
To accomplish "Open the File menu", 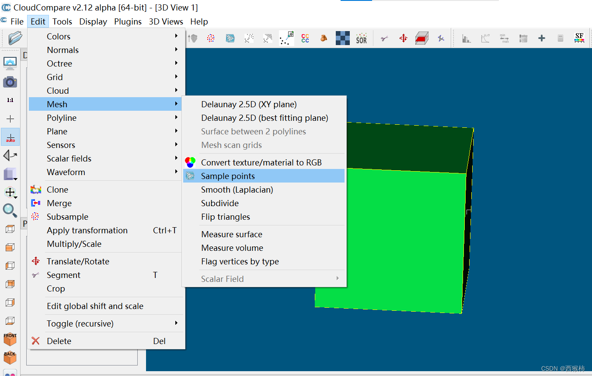I will click(x=17, y=21).
